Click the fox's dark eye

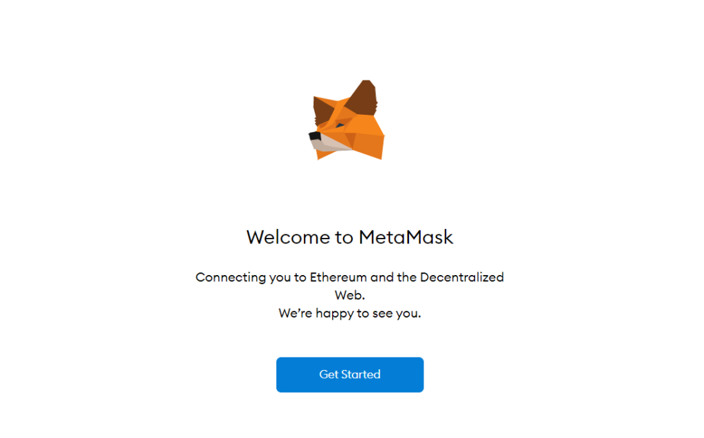[x=340, y=125]
